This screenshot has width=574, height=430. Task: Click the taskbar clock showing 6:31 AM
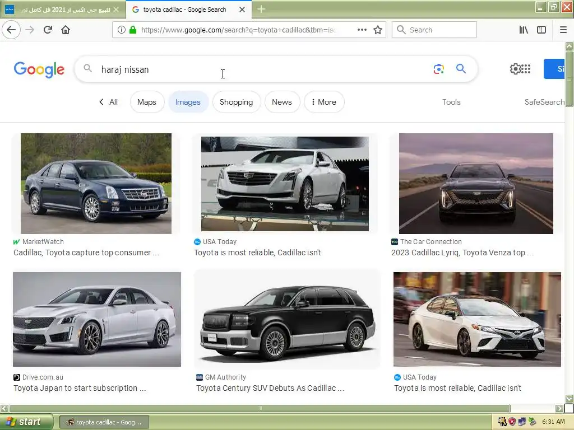click(x=553, y=422)
